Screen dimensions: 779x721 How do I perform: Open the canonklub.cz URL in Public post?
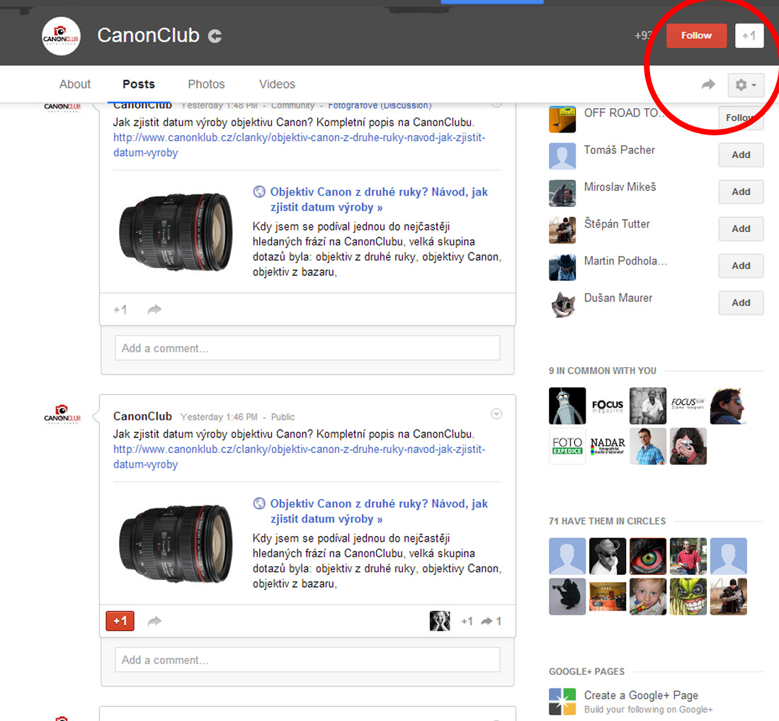[299, 457]
